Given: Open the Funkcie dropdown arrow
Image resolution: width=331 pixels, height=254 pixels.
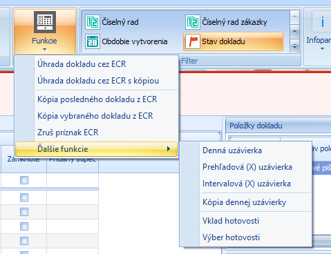Looking at the screenshot, I should pos(44,49).
